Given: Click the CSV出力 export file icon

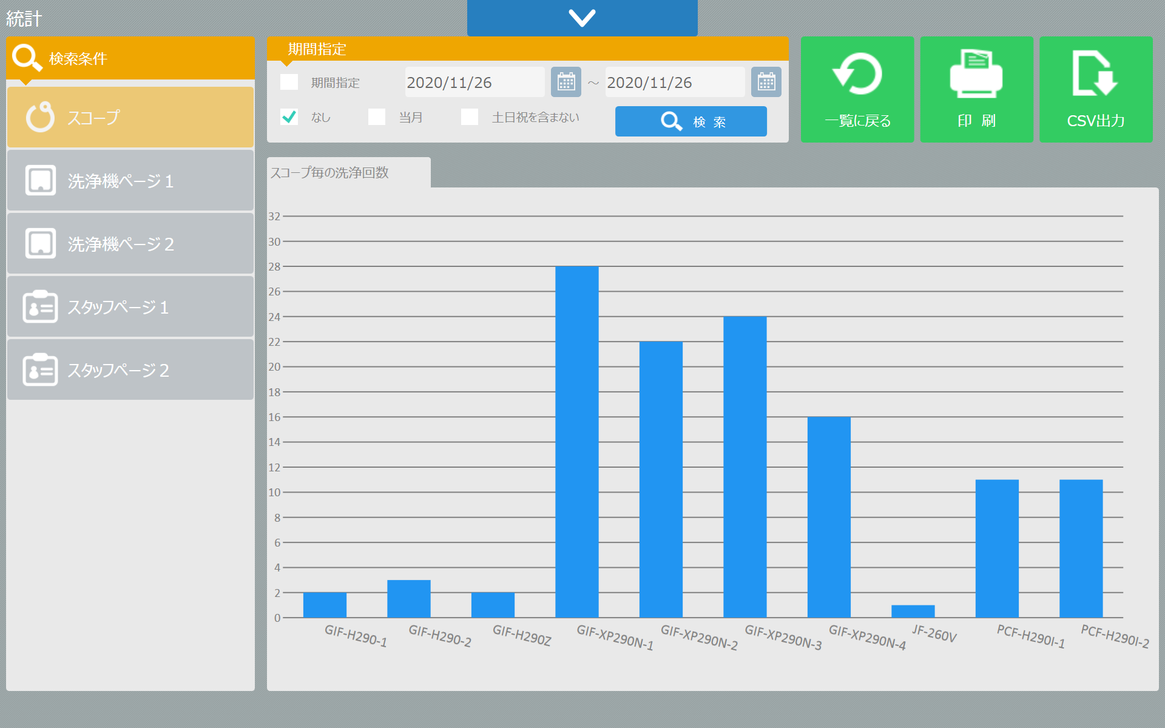Looking at the screenshot, I should (1095, 74).
